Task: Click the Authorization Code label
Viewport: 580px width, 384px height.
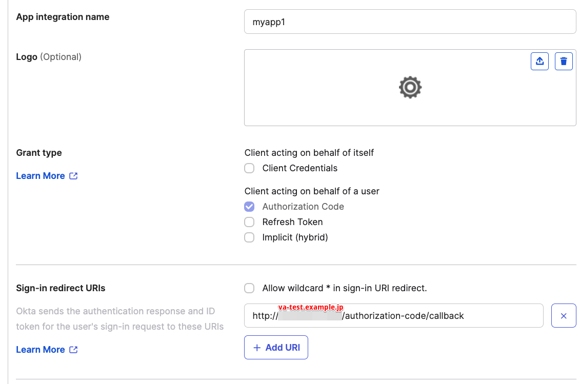Action: [x=303, y=207]
